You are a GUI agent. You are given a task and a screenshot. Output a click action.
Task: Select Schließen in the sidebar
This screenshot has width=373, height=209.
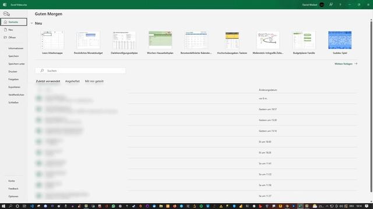13,103
